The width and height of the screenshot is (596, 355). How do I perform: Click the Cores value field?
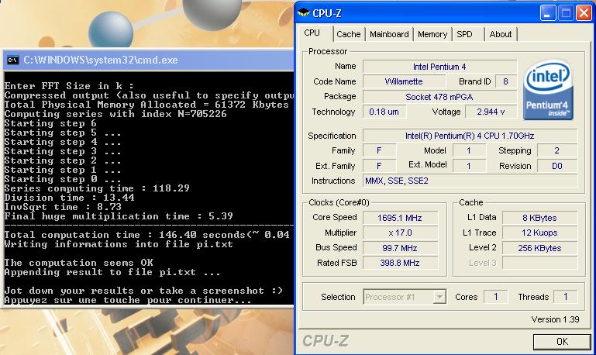point(496,297)
